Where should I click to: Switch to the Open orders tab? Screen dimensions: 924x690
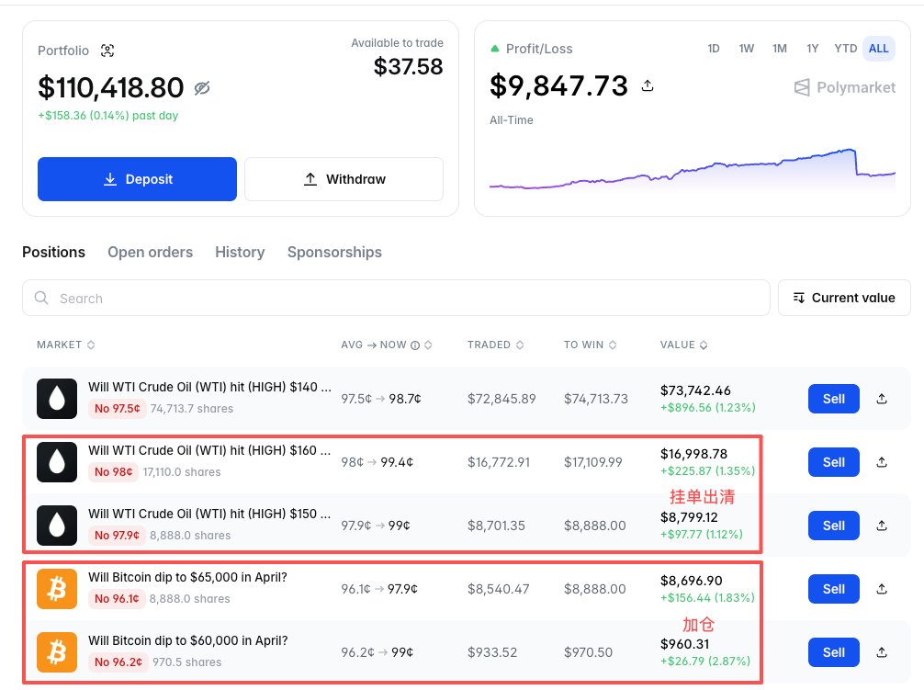151,252
